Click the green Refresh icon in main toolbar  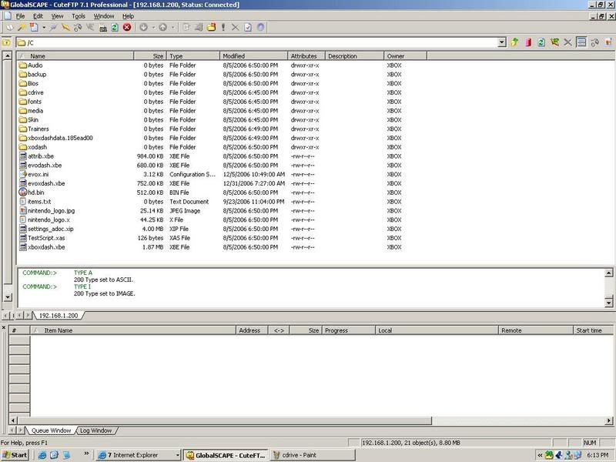tap(115, 27)
